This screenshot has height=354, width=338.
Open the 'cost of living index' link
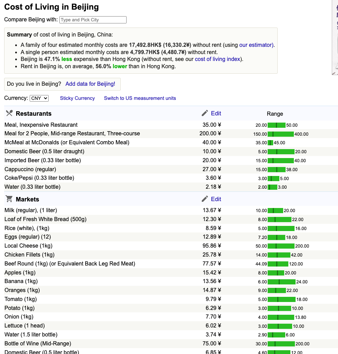[217, 59]
